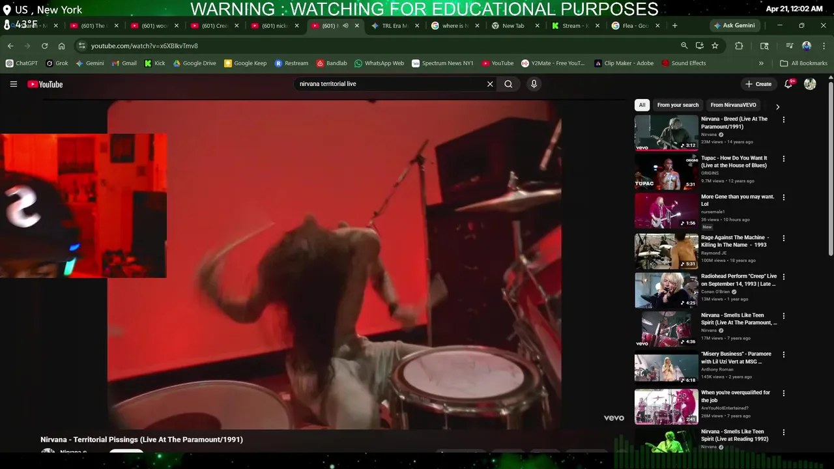Open the Bandlab bookmark
This screenshot has height=469, width=834.
(x=332, y=63)
